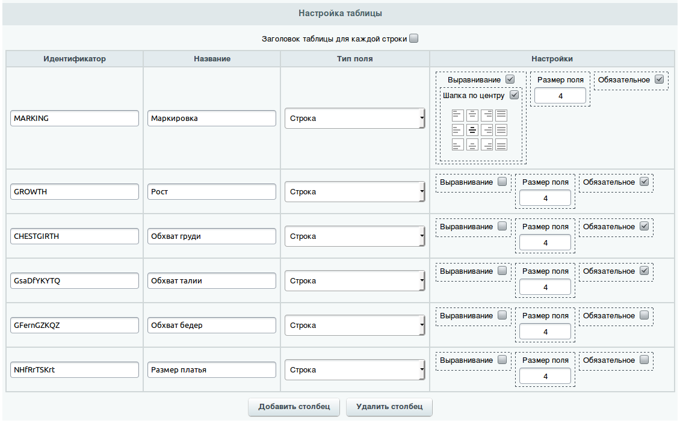Enable table header for each row checkbox
Screen dimensions: 680x423
(413, 39)
